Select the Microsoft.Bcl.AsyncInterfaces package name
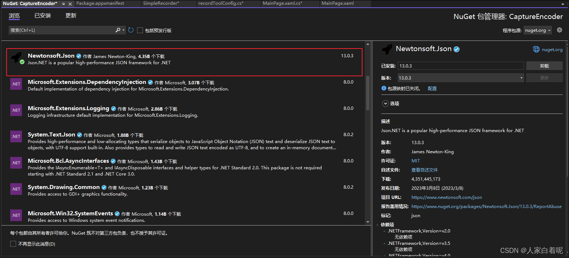Viewport: 569px width, 258px height. [68, 161]
